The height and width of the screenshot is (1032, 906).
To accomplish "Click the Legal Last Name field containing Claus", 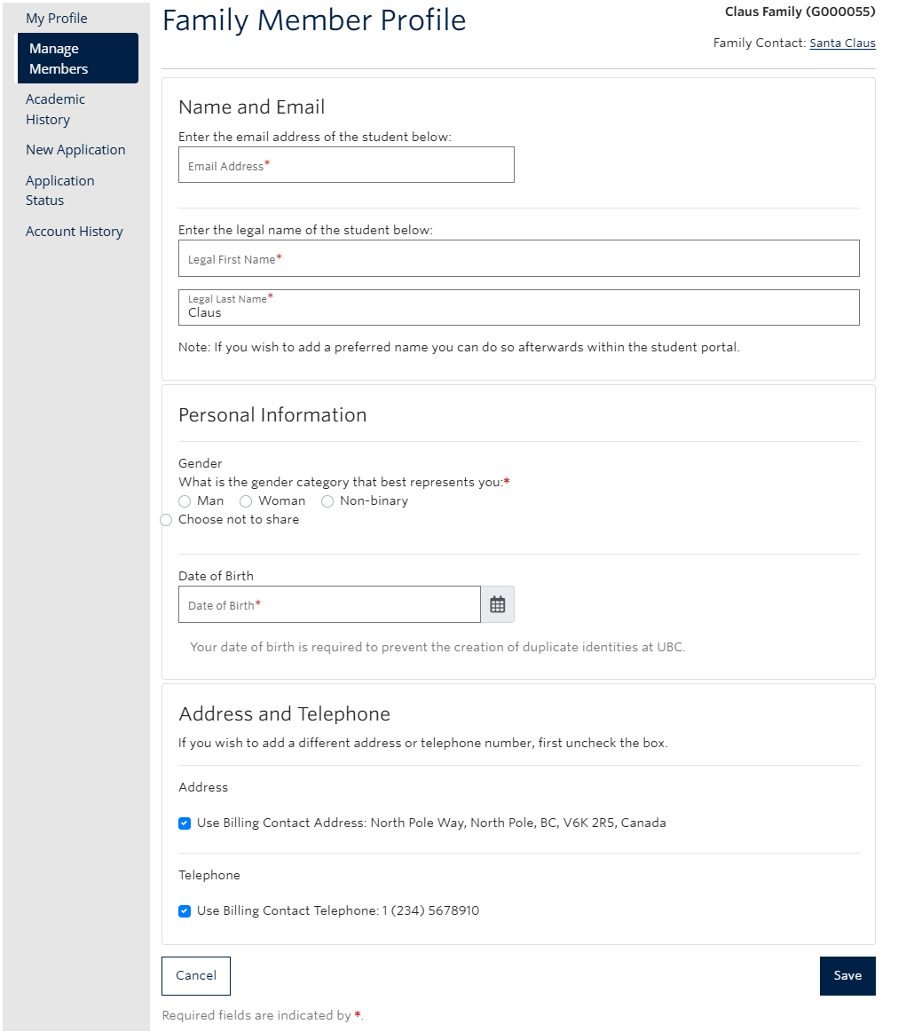I will (518, 307).
